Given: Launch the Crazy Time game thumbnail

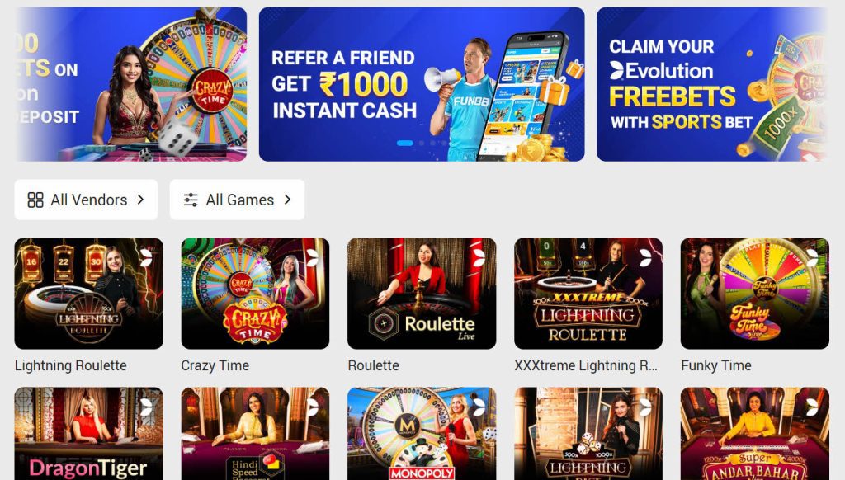Looking at the screenshot, I should (x=256, y=294).
